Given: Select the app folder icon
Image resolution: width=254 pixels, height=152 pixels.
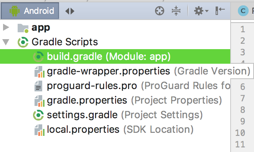Looking at the screenshot, I should (x=23, y=28).
